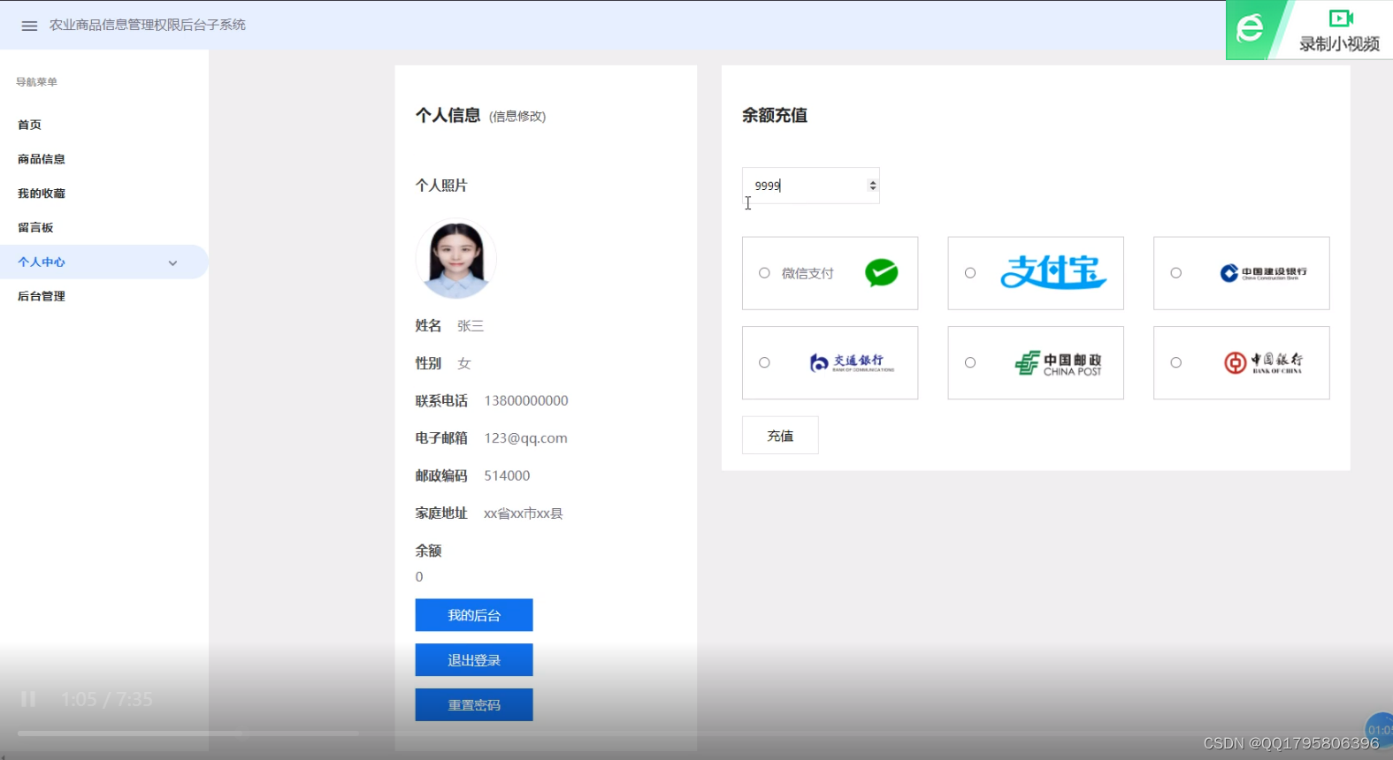Screen dimensions: 1393x760
Task: Click the video time 1:05 / 7:35
Action: click(107, 700)
